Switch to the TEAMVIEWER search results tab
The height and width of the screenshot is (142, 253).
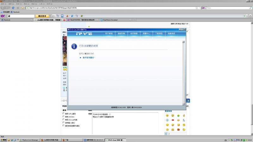pos(82,20)
